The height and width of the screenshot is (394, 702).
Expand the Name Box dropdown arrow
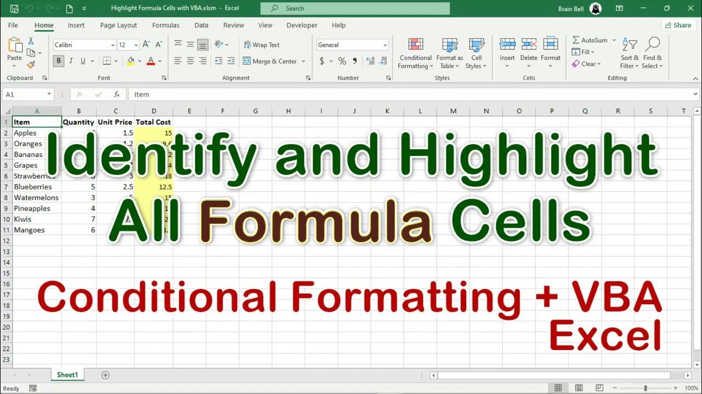[49, 94]
